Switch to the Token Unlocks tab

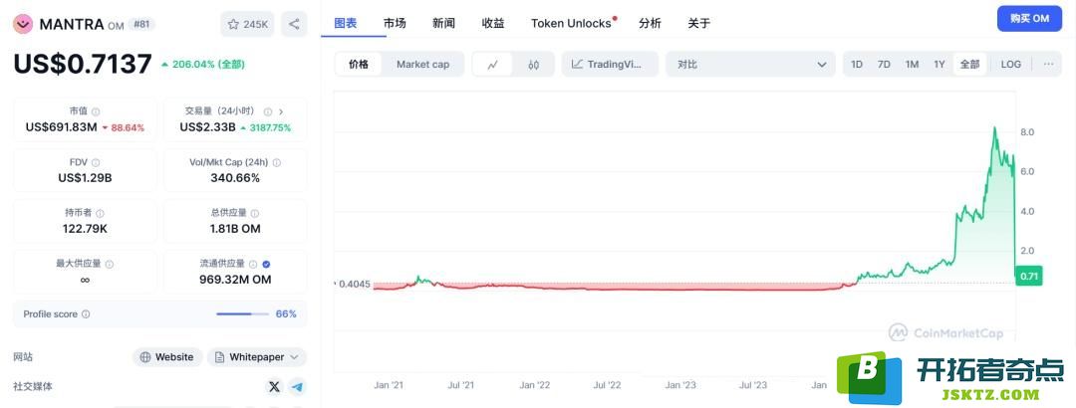point(573,23)
